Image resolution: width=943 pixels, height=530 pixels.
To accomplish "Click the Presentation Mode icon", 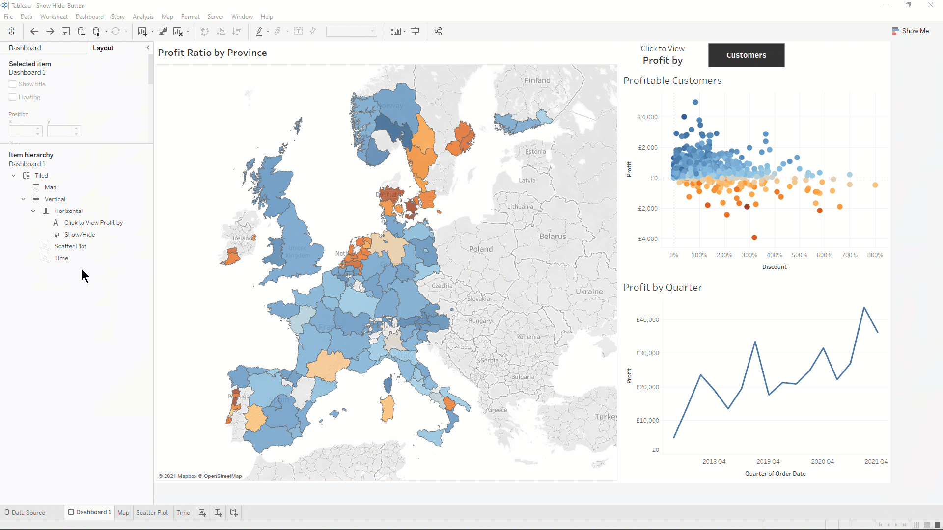I will [416, 31].
